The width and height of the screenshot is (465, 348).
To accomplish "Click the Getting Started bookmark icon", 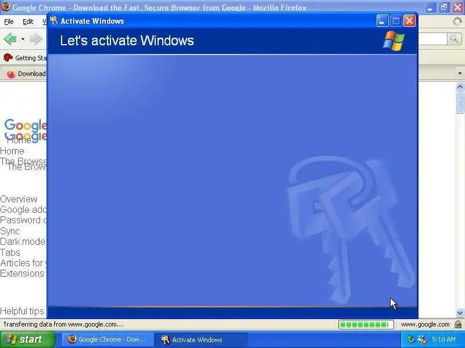I will pos(8,57).
